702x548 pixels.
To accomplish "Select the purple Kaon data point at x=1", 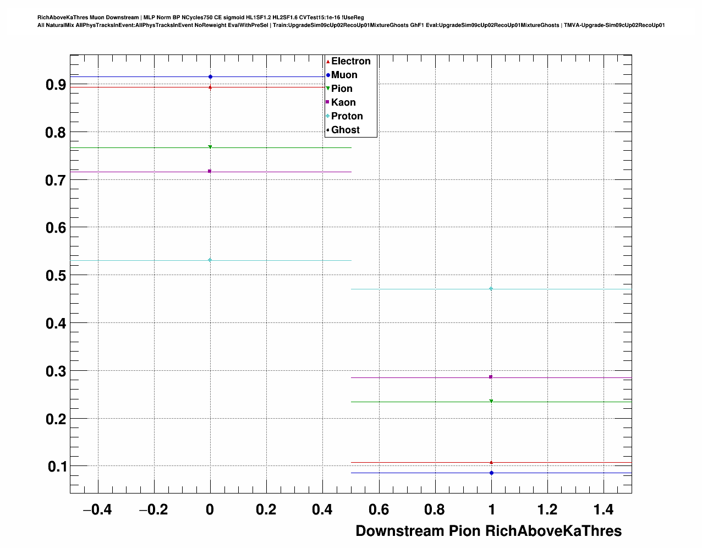I will [491, 377].
